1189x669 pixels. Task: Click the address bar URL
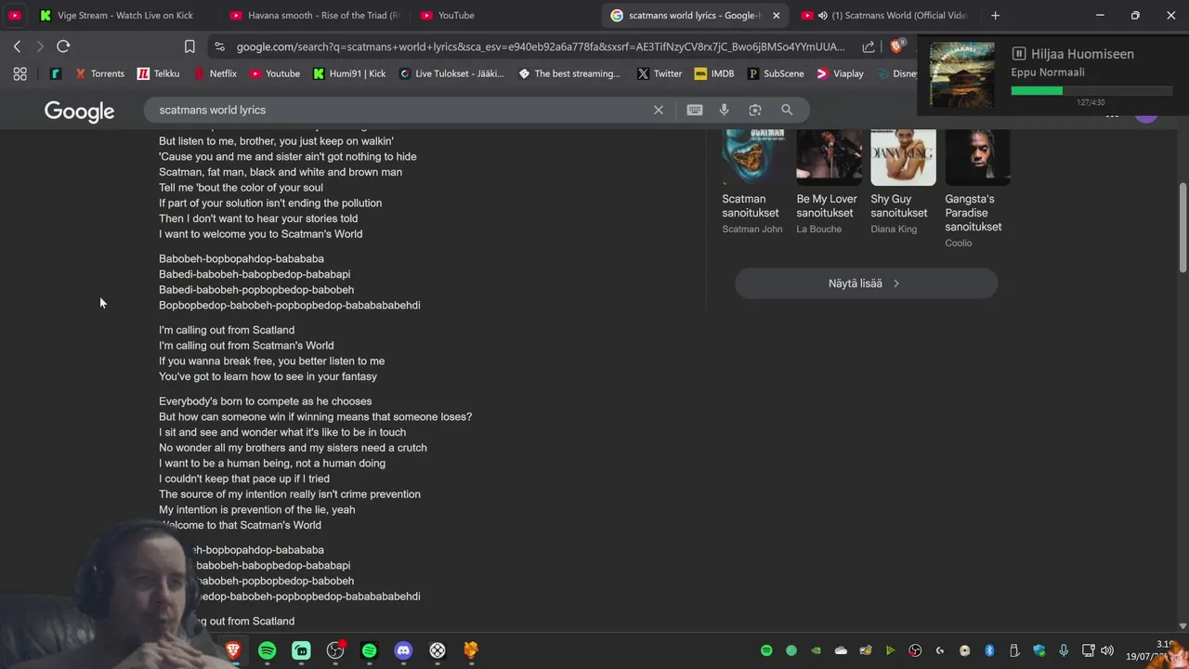541,46
